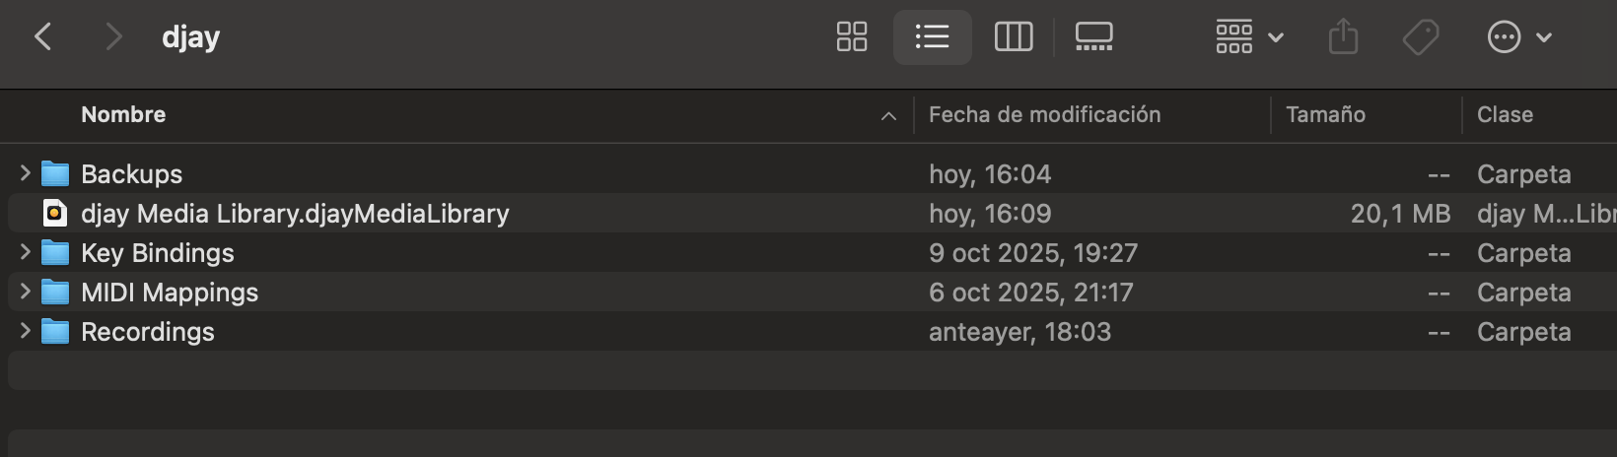Sort by the Clase column header
Image resolution: width=1617 pixels, height=457 pixels.
pos(1505,115)
